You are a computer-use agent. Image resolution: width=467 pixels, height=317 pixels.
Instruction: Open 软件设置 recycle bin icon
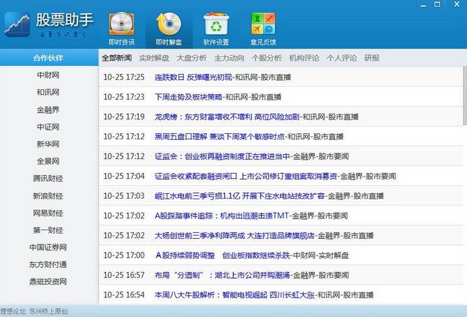[x=216, y=24]
